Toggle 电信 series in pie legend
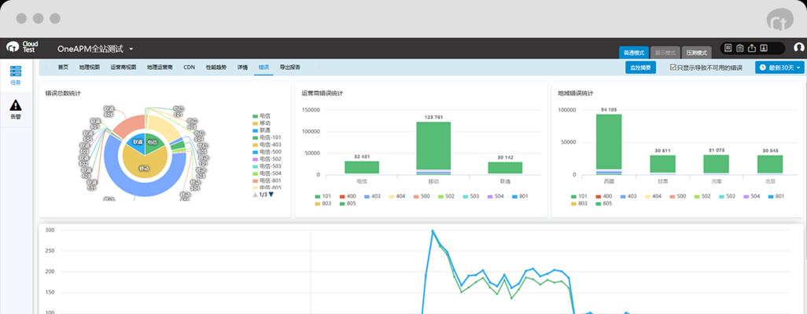807x314 pixels. tap(261, 116)
